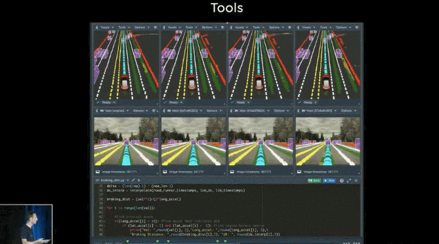This screenshot has height=244, width=439.
Task: Open Options in Main (07c8...) camera pane
Action: 348,111
